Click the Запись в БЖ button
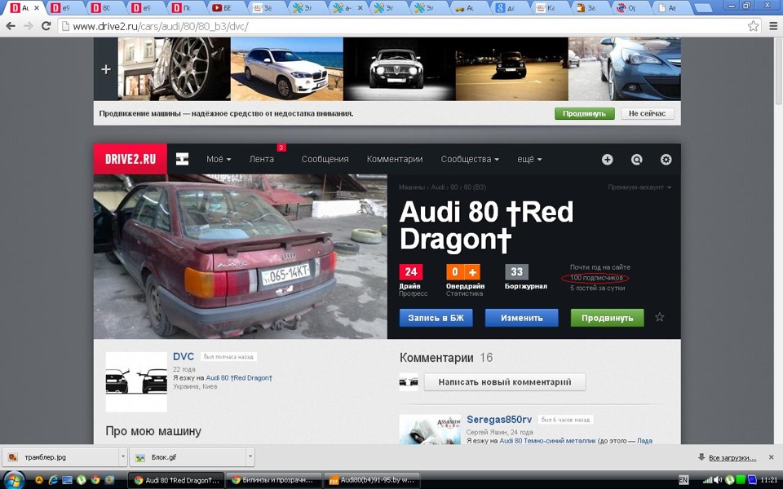 click(436, 317)
